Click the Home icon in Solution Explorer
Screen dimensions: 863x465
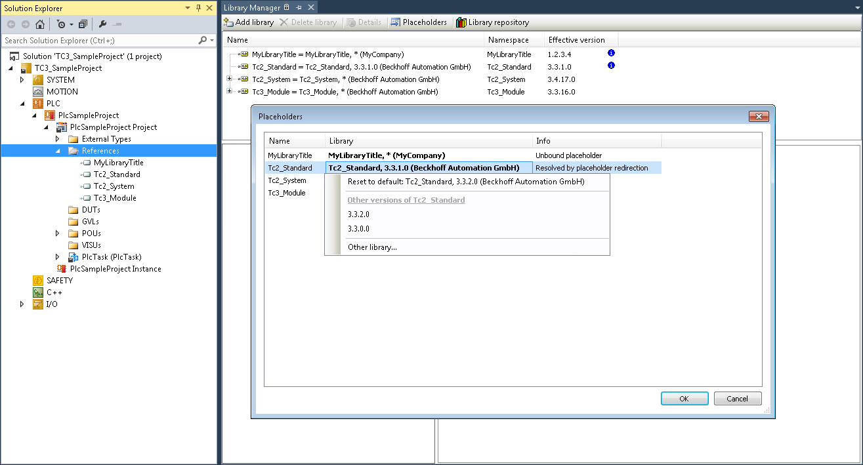point(39,24)
